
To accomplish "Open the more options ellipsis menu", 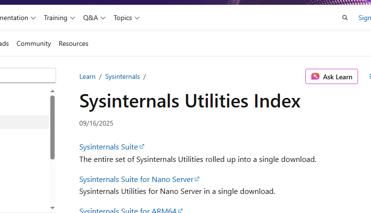I will click(370, 76).
